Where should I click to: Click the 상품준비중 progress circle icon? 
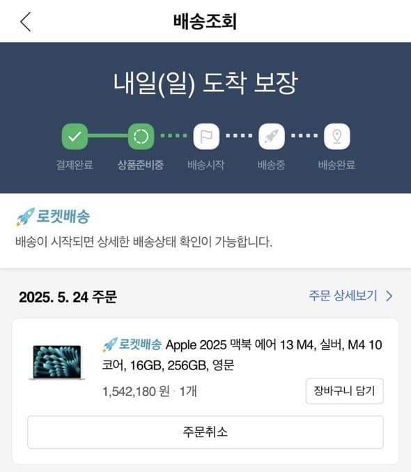pos(141,137)
